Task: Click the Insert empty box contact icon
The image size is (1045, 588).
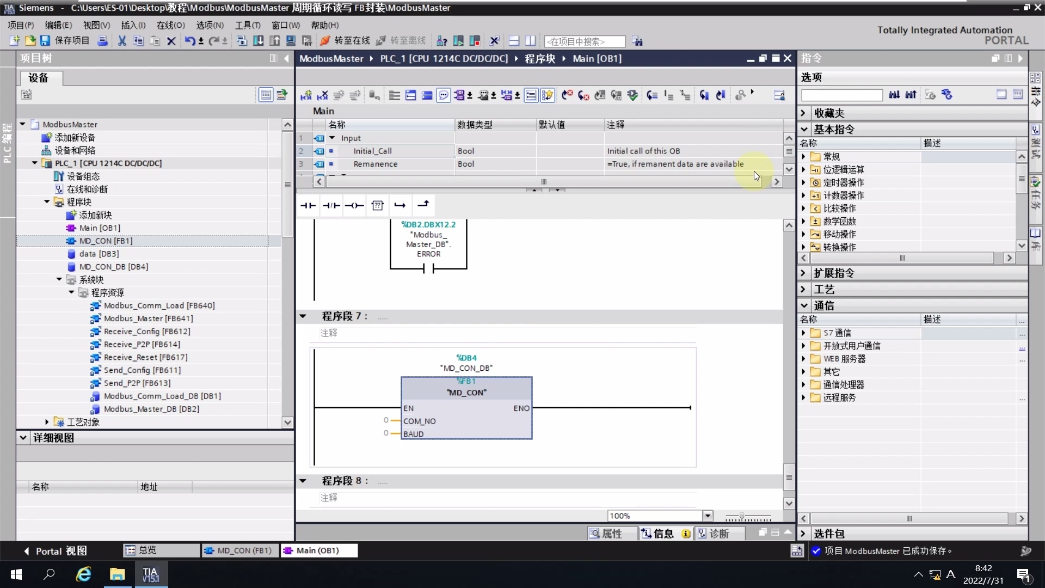Action: 378,205
